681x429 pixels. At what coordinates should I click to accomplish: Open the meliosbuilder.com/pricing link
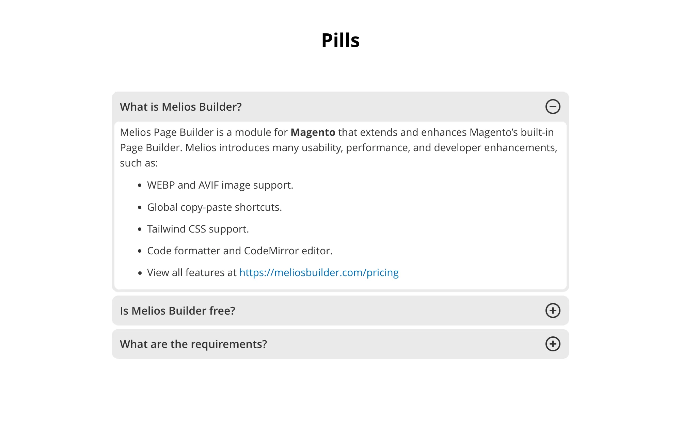[319, 273]
